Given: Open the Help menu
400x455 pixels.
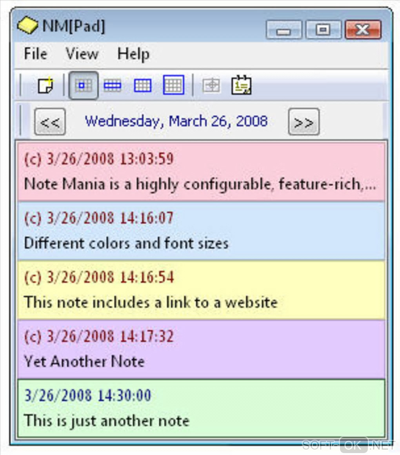Looking at the screenshot, I should tap(133, 54).
